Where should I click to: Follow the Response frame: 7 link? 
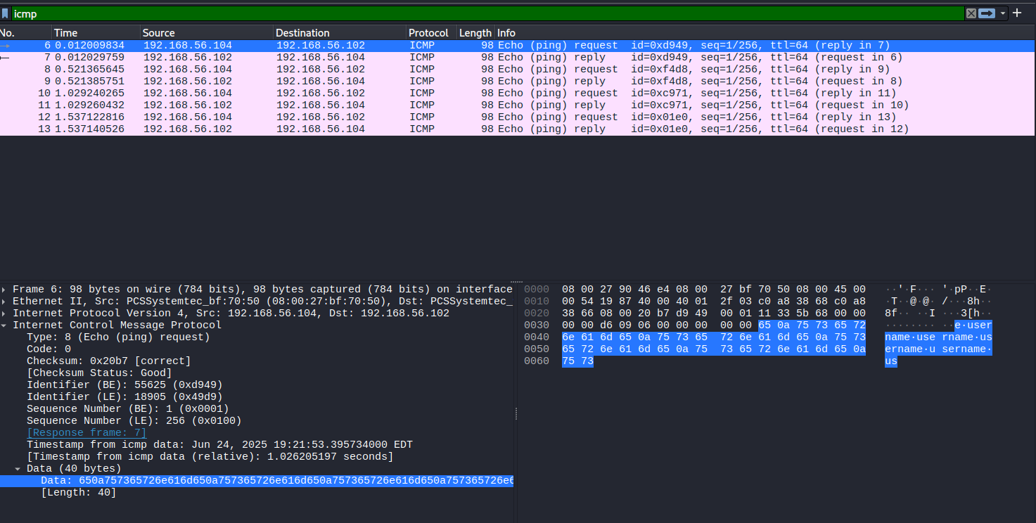[87, 433]
